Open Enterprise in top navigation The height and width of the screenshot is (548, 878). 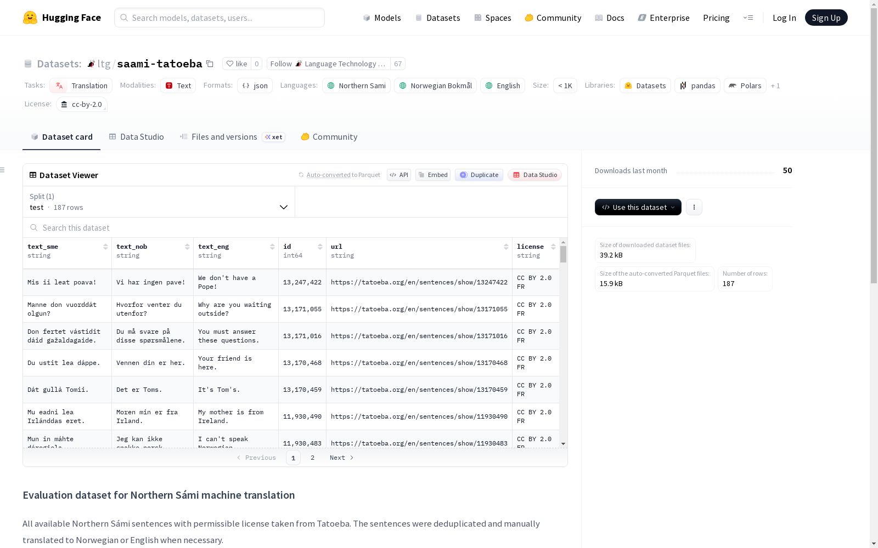click(663, 18)
